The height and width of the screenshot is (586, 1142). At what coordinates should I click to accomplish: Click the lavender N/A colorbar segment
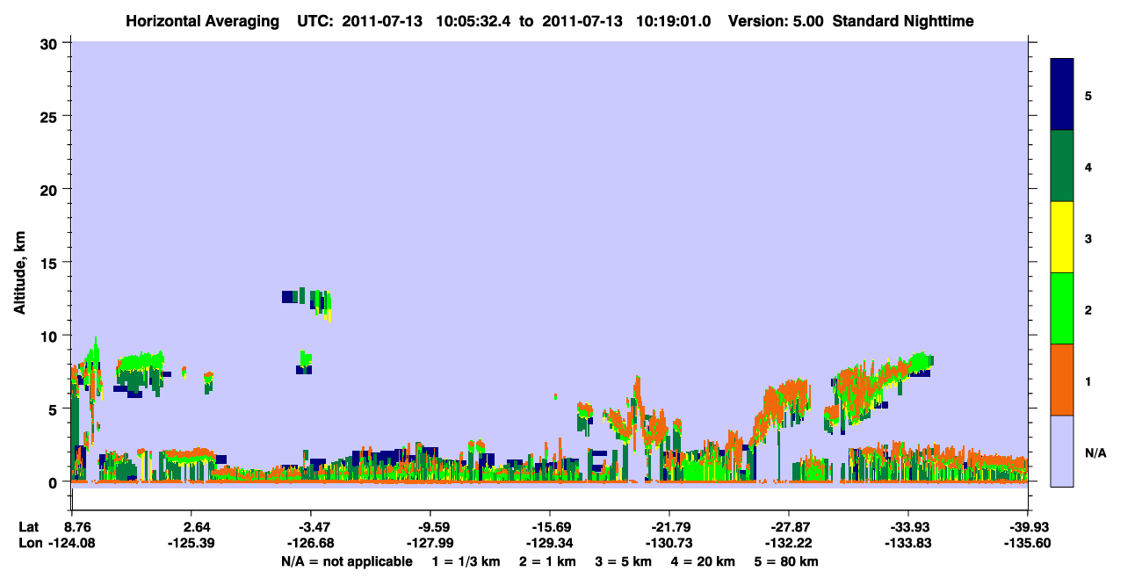click(x=1062, y=451)
